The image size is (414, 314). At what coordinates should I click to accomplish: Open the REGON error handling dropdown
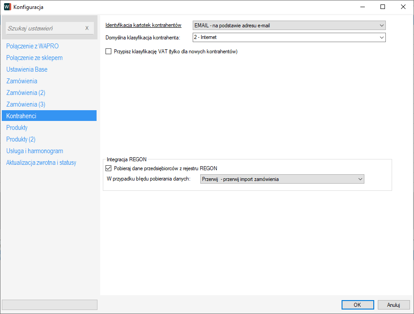(x=282, y=179)
